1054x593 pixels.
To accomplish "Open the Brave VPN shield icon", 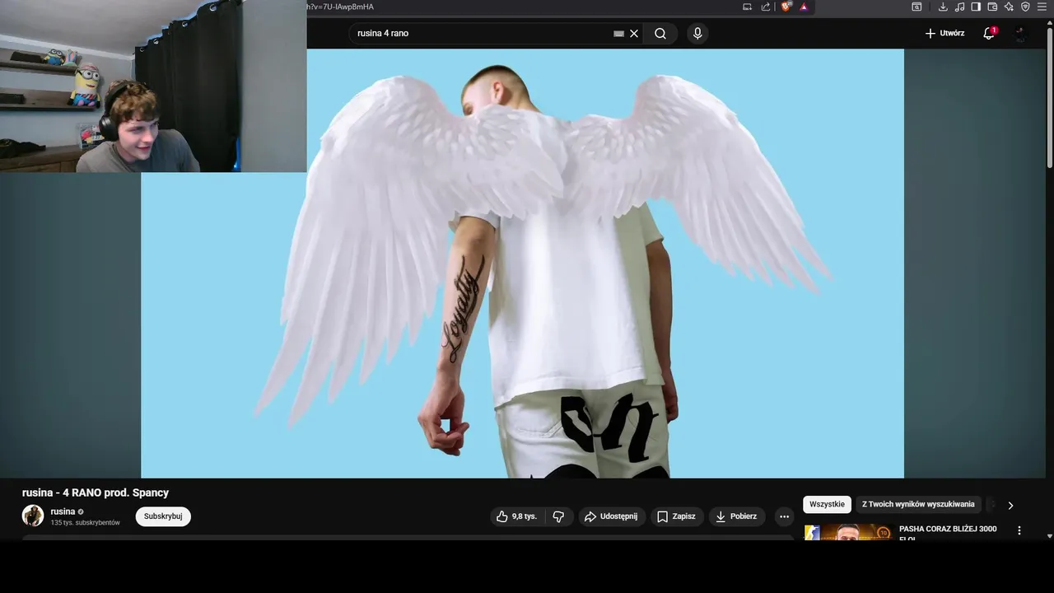I will pyautogui.click(x=1025, y=7).
